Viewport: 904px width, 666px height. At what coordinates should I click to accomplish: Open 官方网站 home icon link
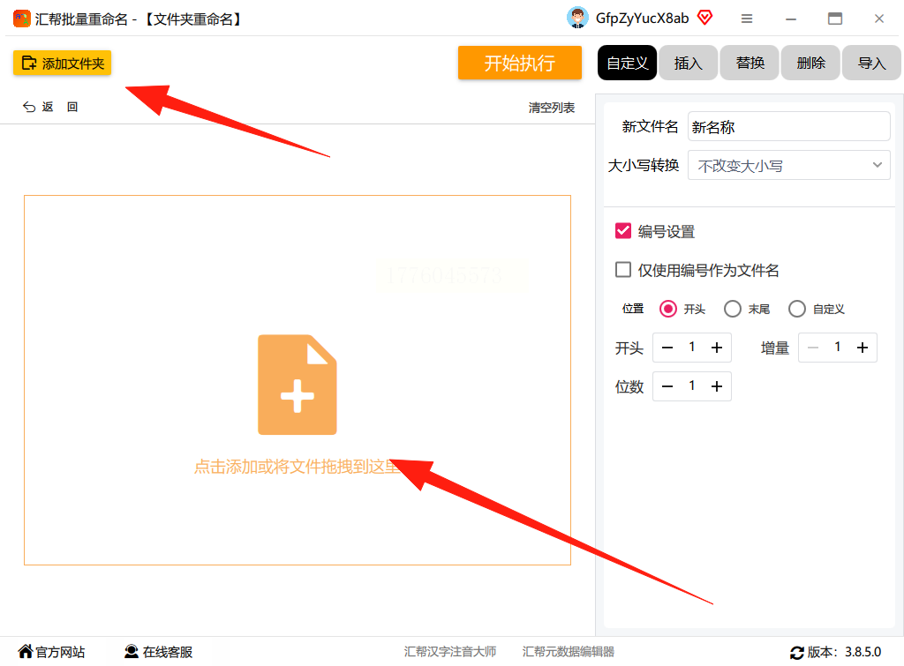(26, 651)
